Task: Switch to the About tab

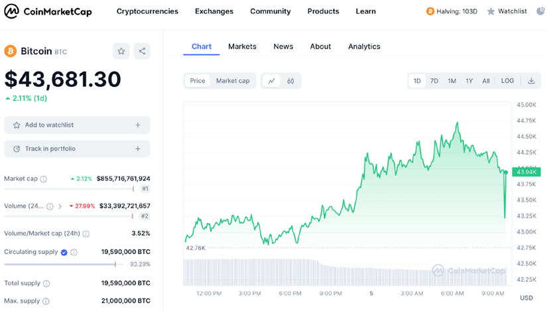Action: point(320,46)
